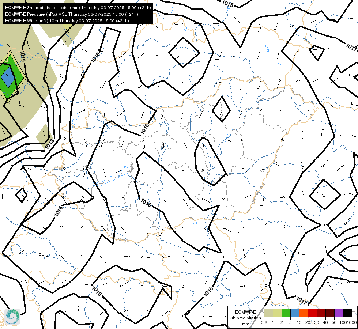This screenshot has height=329, width=358.
Task: Click the black 100–1000 mm legend swatch
Action: (x=347, y=313)
